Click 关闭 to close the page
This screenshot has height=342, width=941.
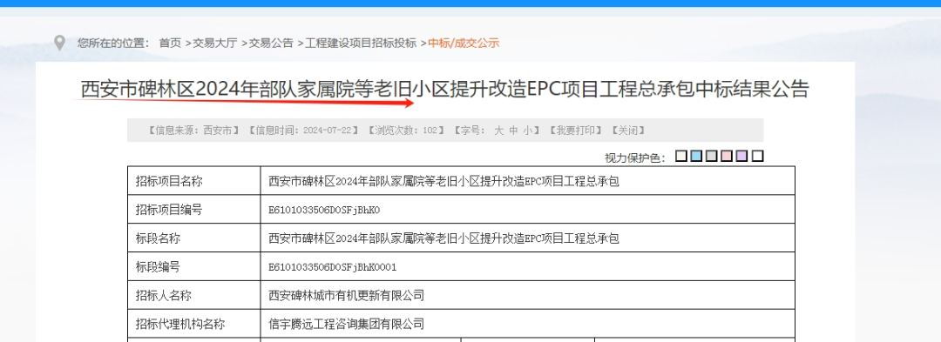coord(627,131)
